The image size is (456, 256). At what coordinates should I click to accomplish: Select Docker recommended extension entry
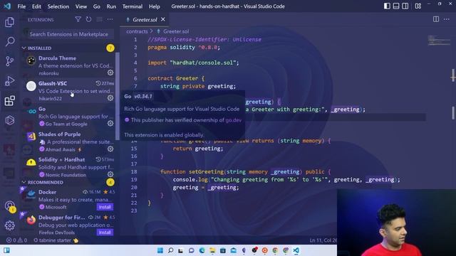(68, 199)
